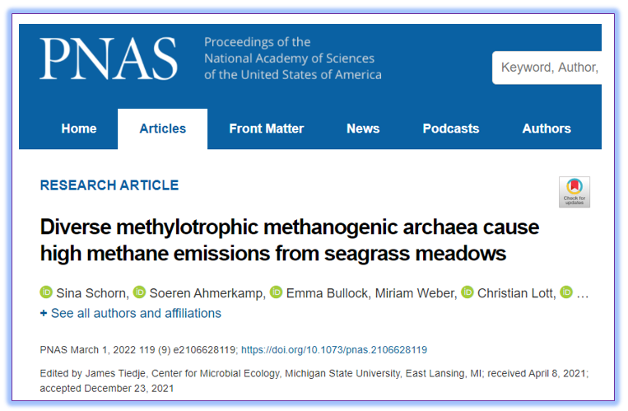This screenshot has width=628, height=411.
Task: Open the News section
Action: 363,128
